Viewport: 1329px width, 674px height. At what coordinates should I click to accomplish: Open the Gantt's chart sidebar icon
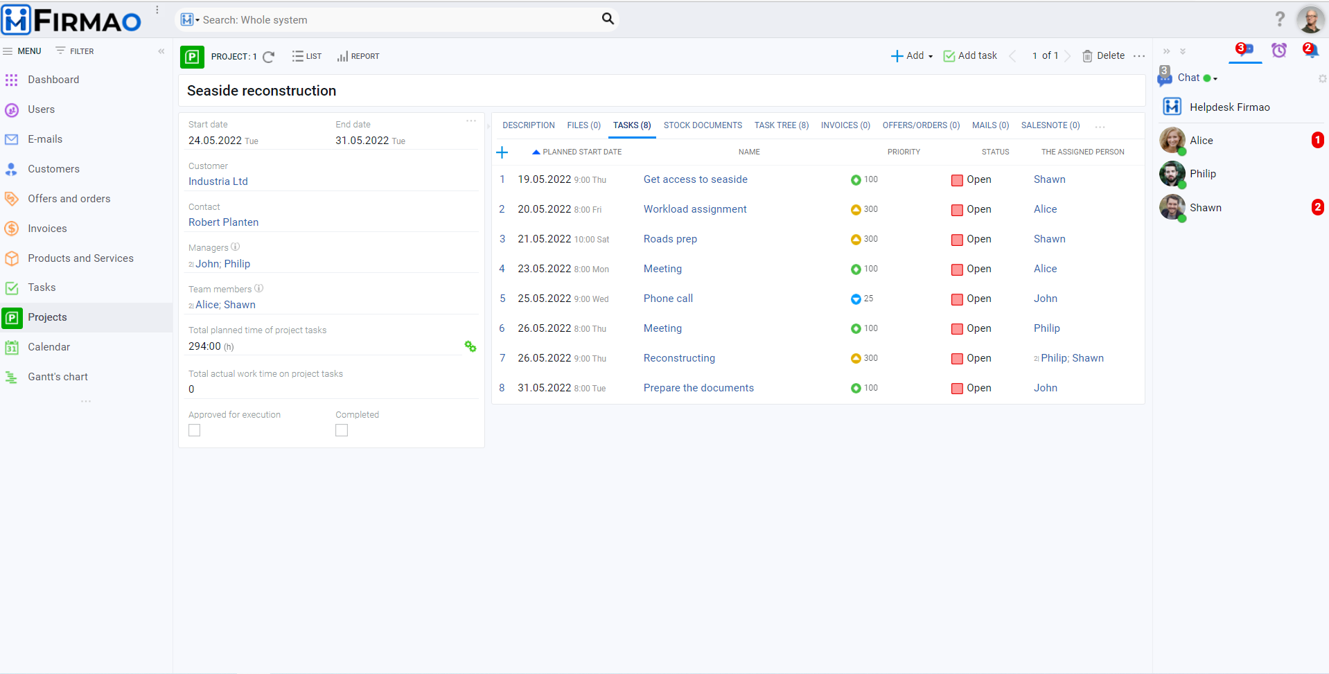point(12,377)
